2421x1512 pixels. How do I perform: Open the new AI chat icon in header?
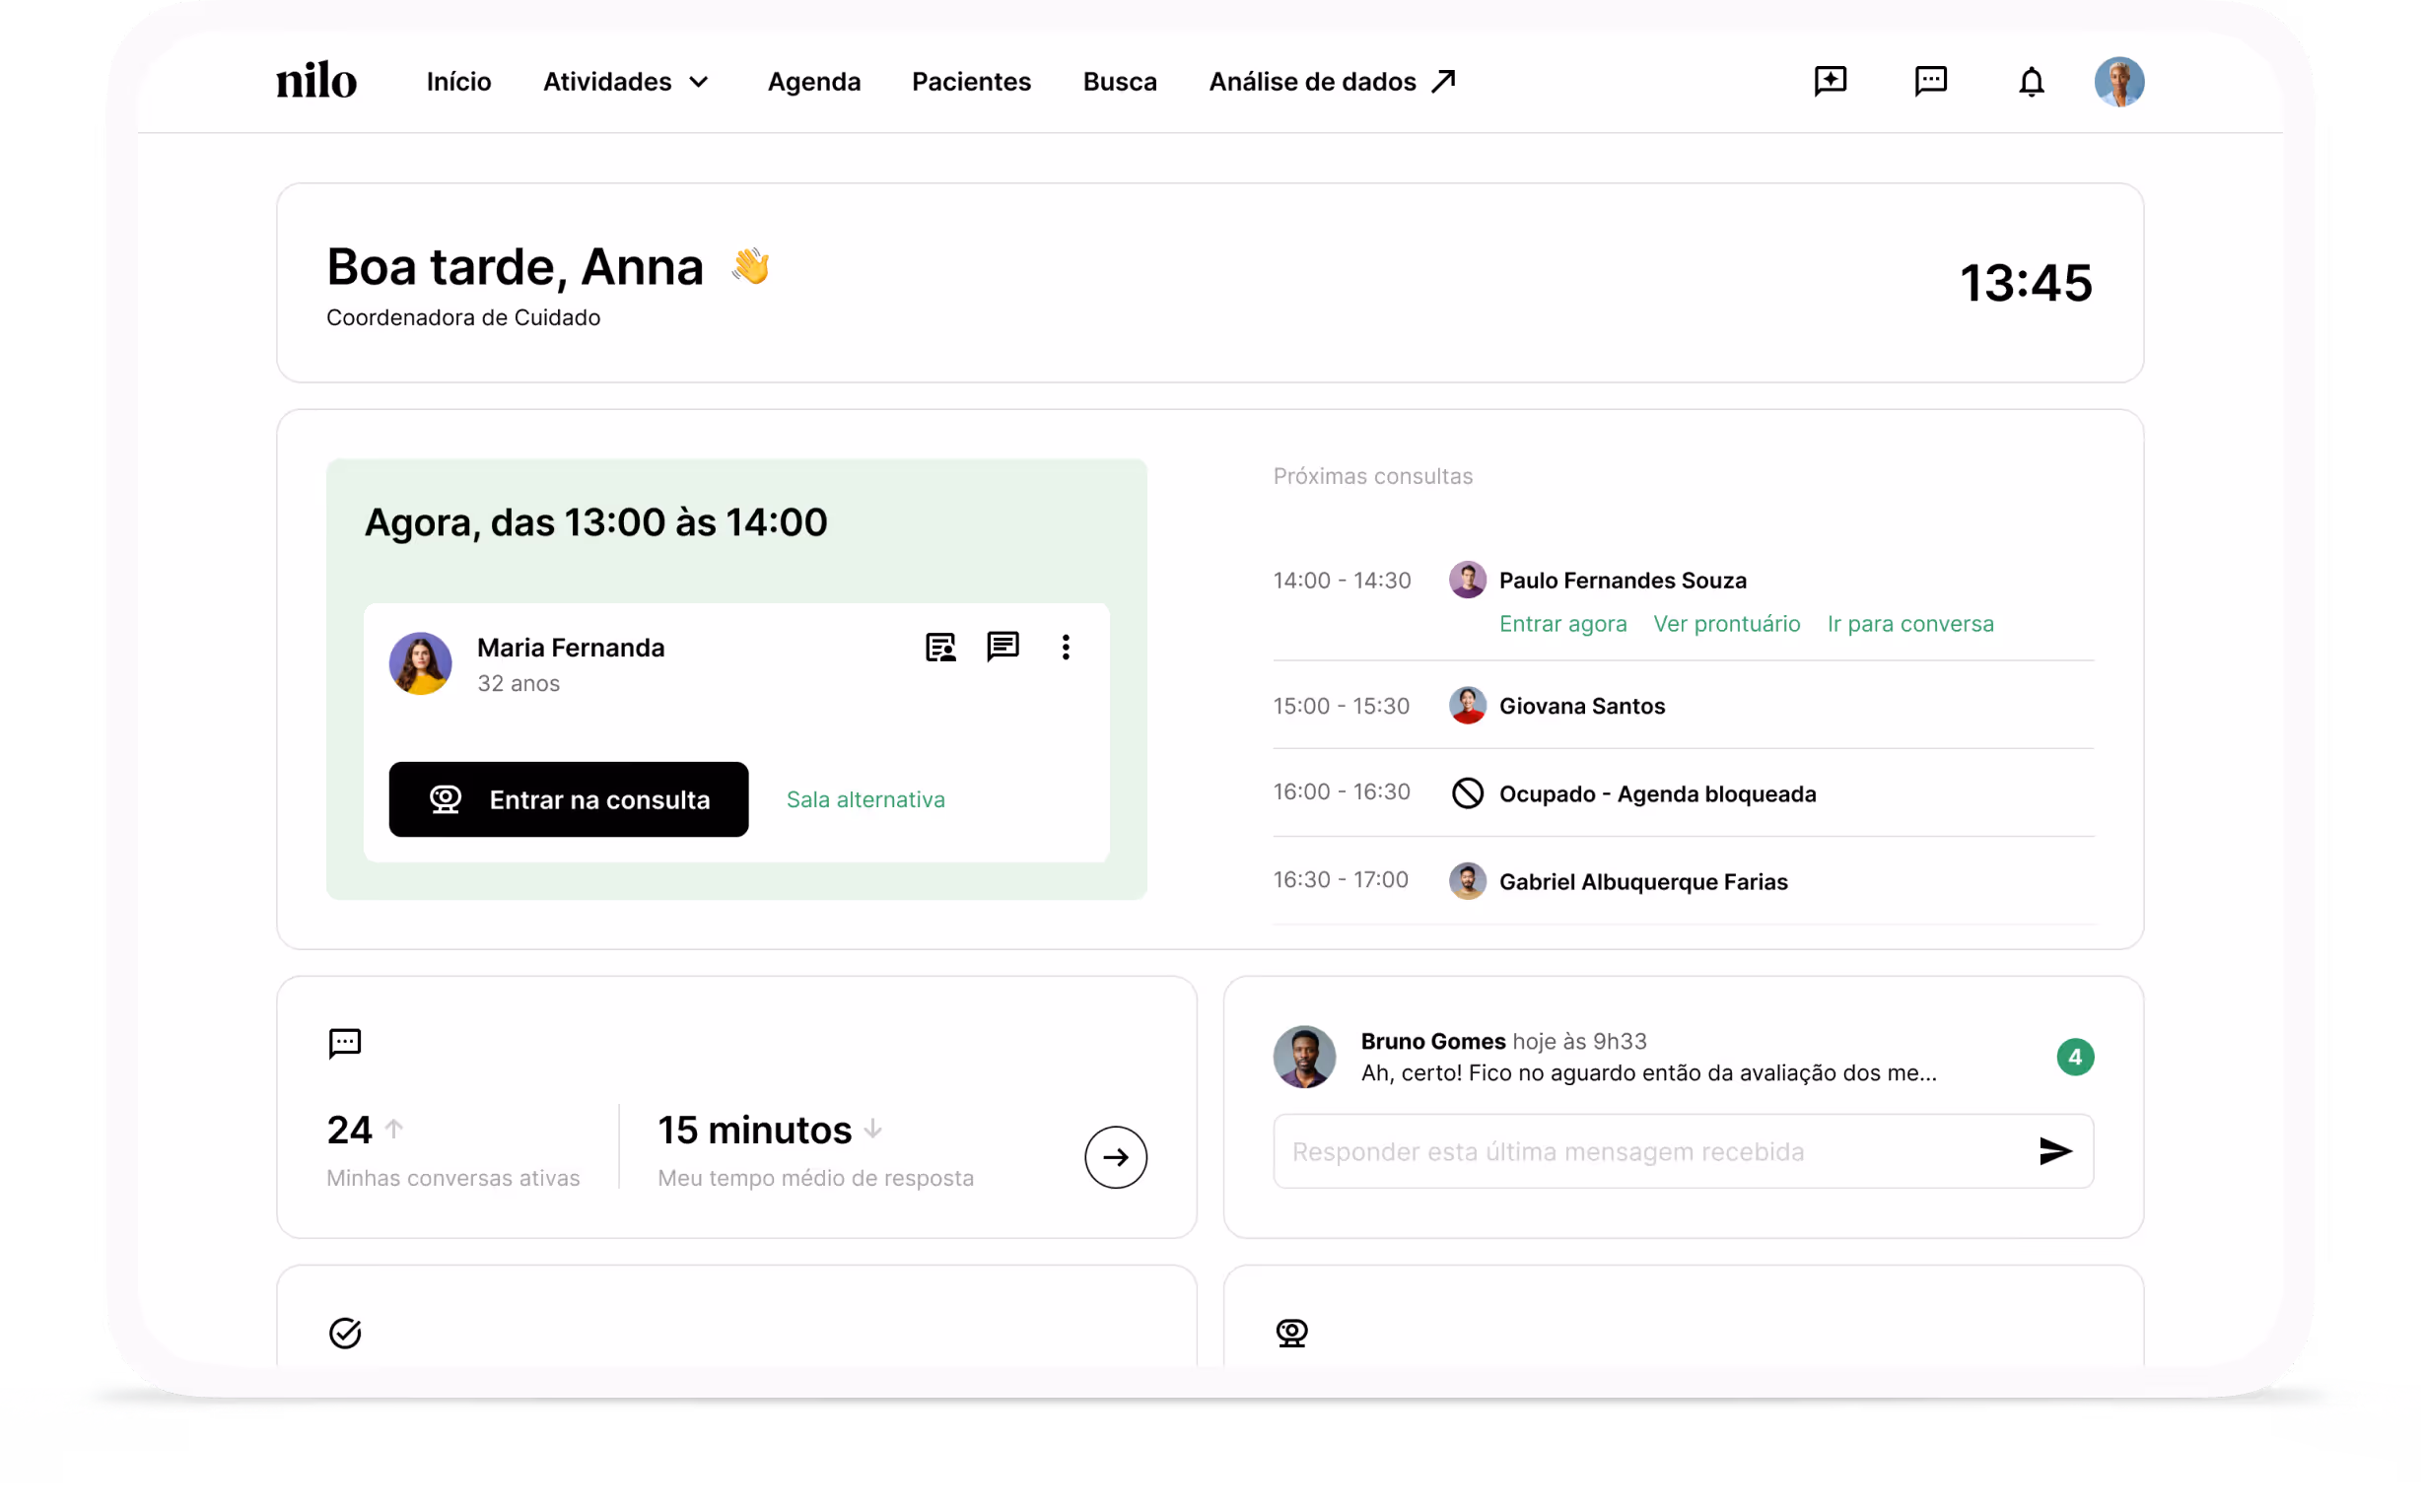(x=1830, y=81)
